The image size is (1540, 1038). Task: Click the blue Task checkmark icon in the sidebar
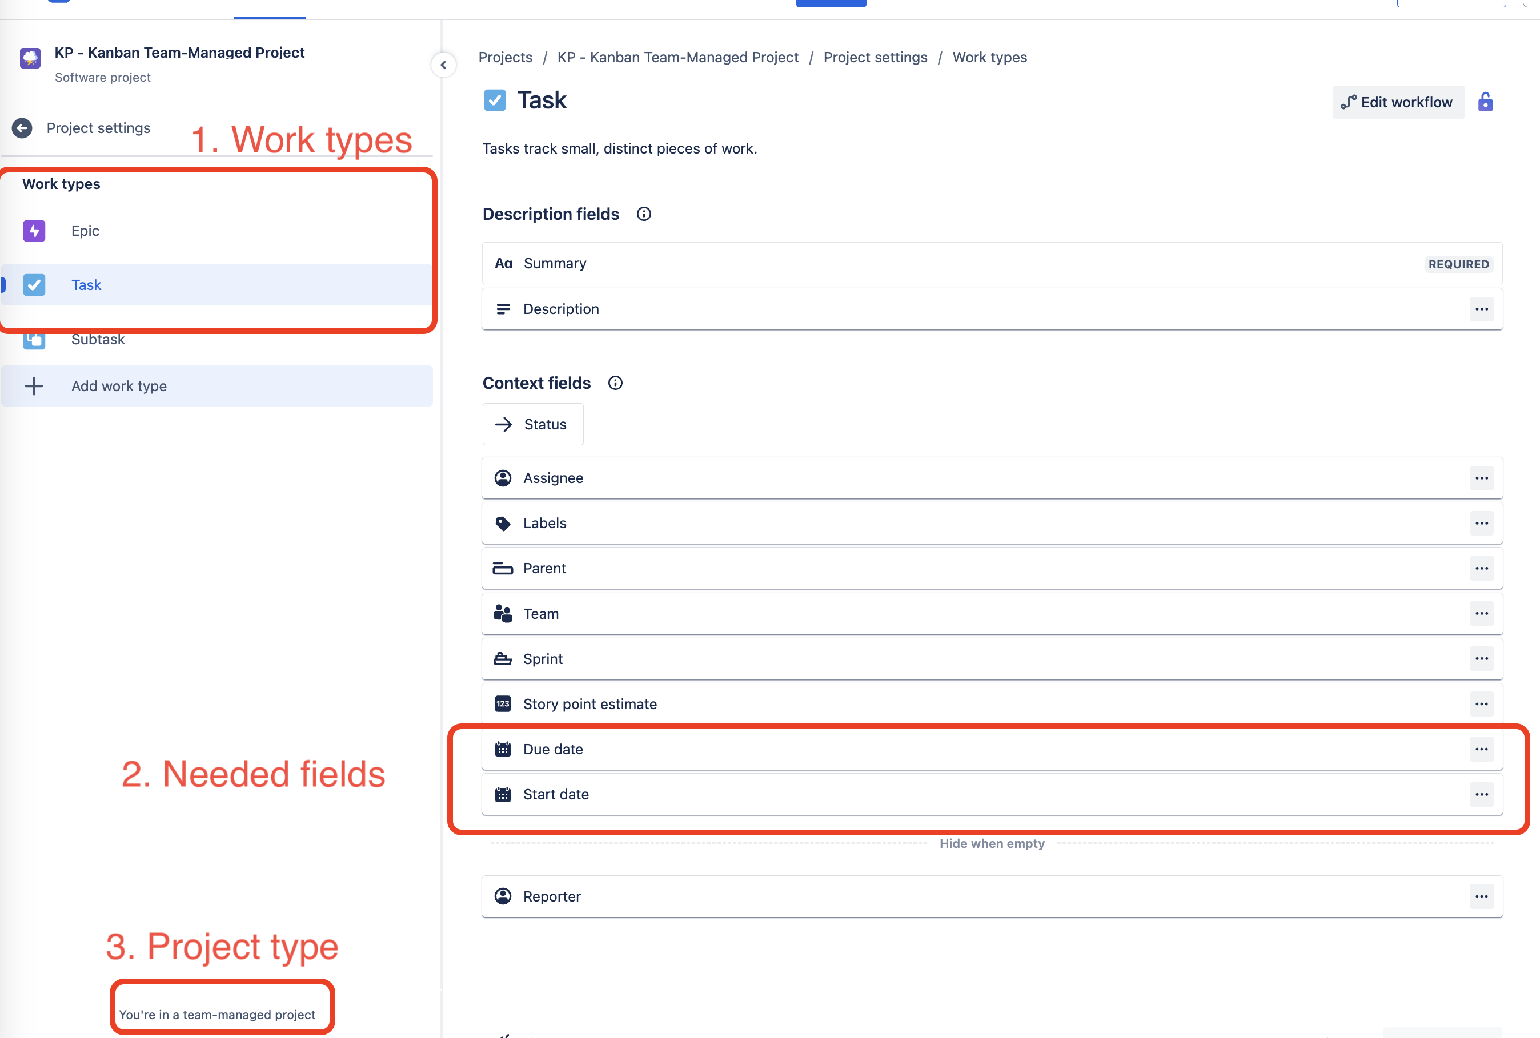[x=34, y=285]
